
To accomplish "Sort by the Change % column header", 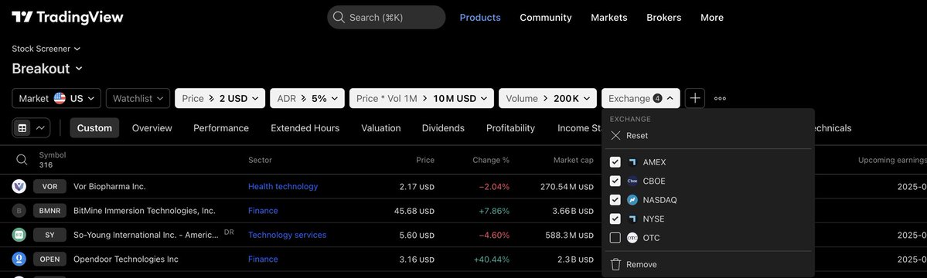I will (x=491, y=160).
